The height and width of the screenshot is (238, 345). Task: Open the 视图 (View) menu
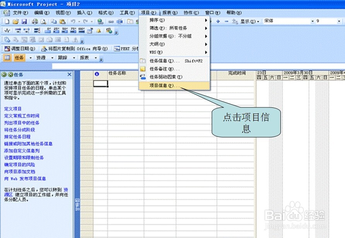[63, 13]
